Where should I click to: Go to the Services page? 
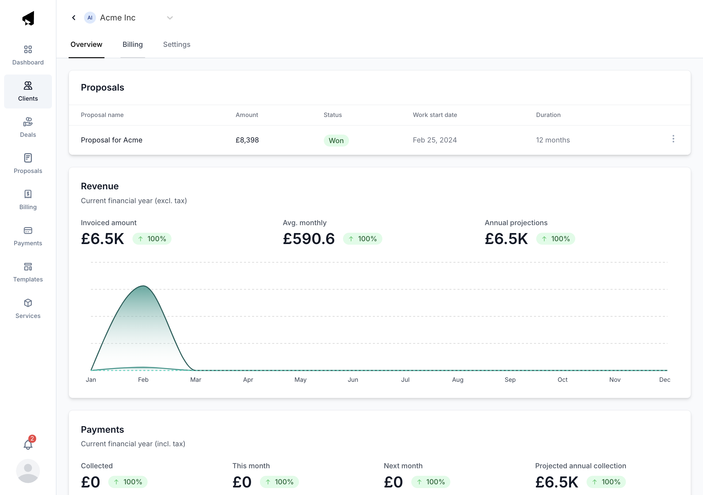tap(28, 309)
